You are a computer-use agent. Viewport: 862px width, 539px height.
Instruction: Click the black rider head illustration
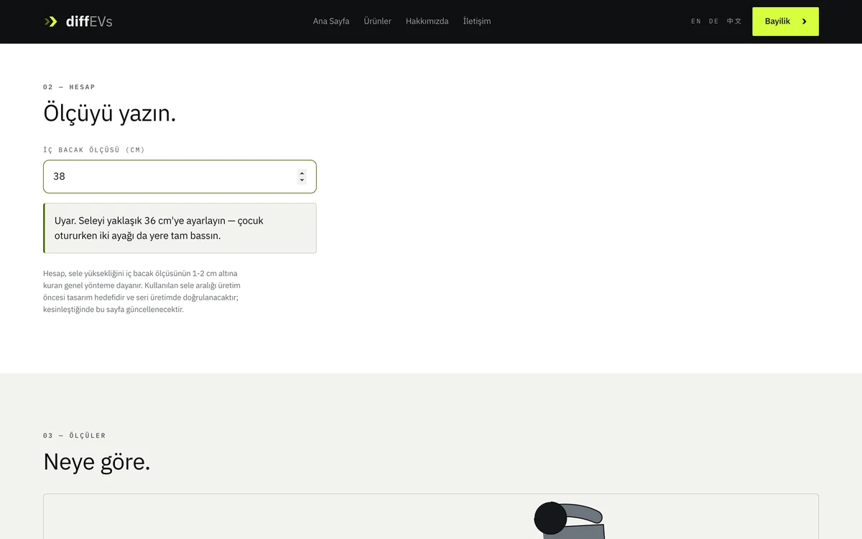click(x=551, y=518)
